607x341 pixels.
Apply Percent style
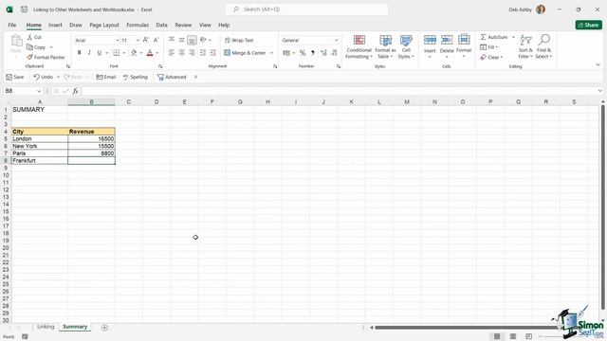[303, 53]
